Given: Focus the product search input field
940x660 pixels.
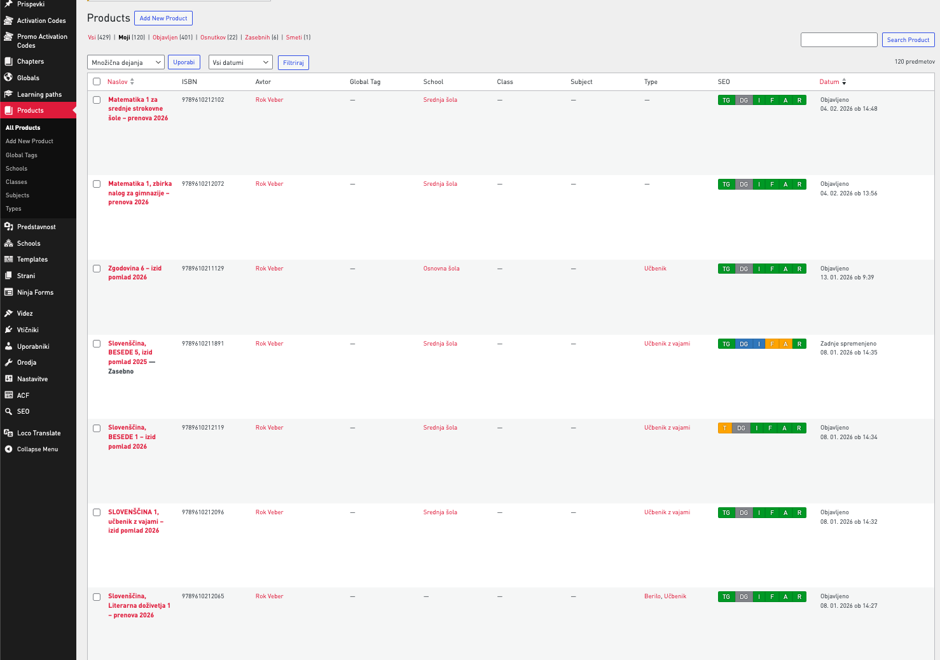Looking at the screenshot, I should click(x=838, y=40).
